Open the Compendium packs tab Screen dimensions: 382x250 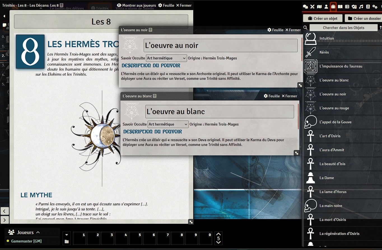pyautogui.click(x=368, y=7)
